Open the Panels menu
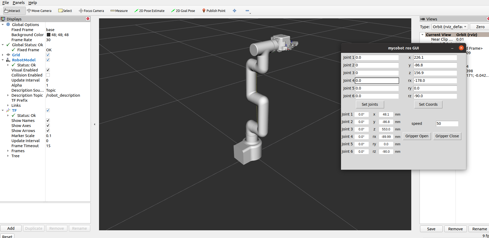 point(19,3)
